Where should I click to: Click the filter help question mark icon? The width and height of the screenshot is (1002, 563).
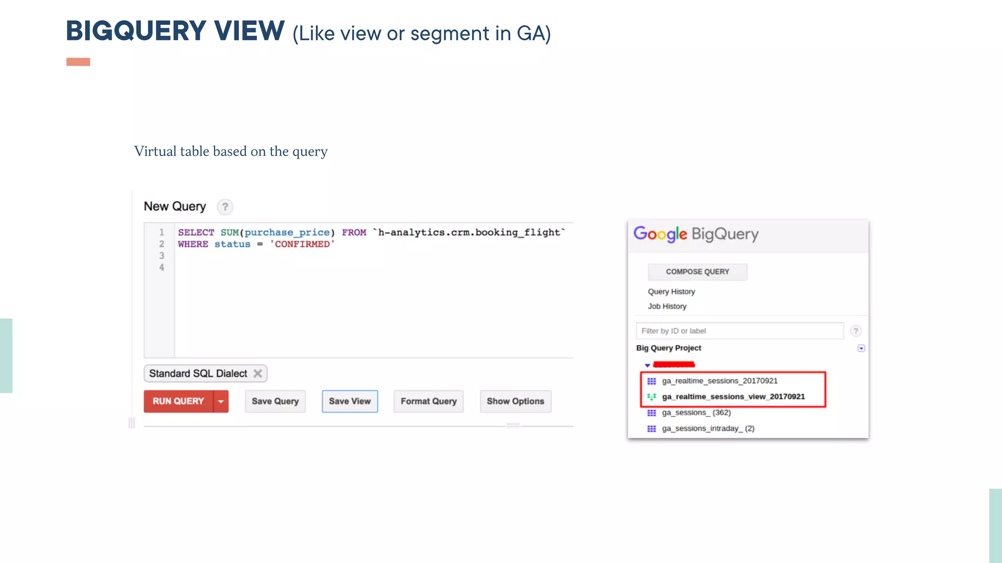pyautogui.click(x=856, y=331)
